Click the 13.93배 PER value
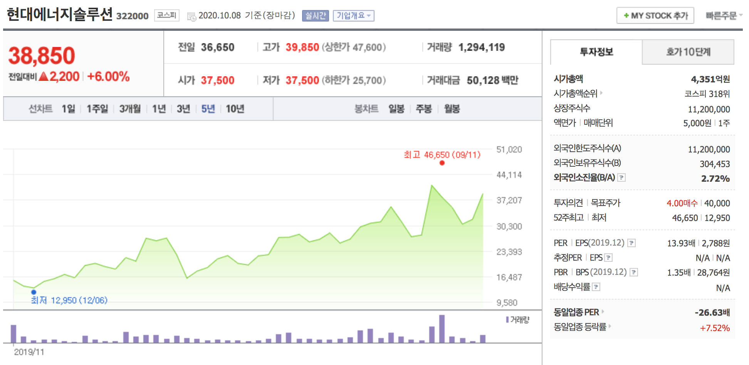 click(x=681, y=243)
